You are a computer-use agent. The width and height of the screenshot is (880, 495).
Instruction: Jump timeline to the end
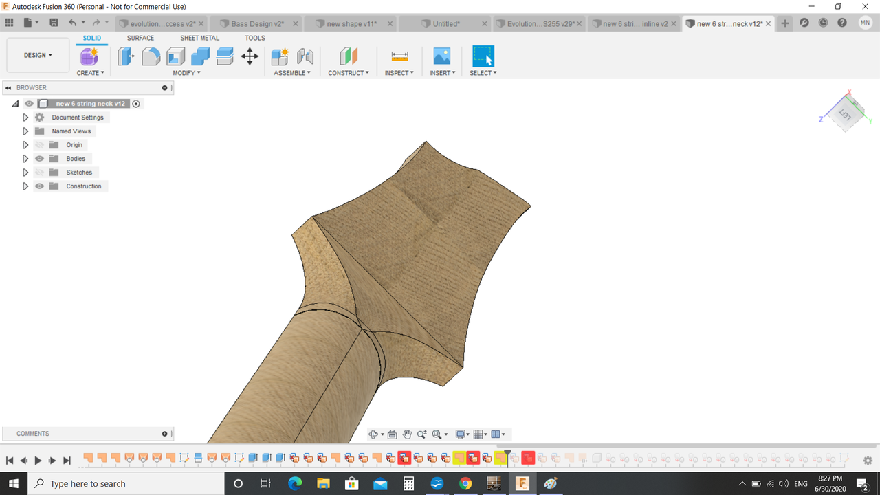(67, 461)
